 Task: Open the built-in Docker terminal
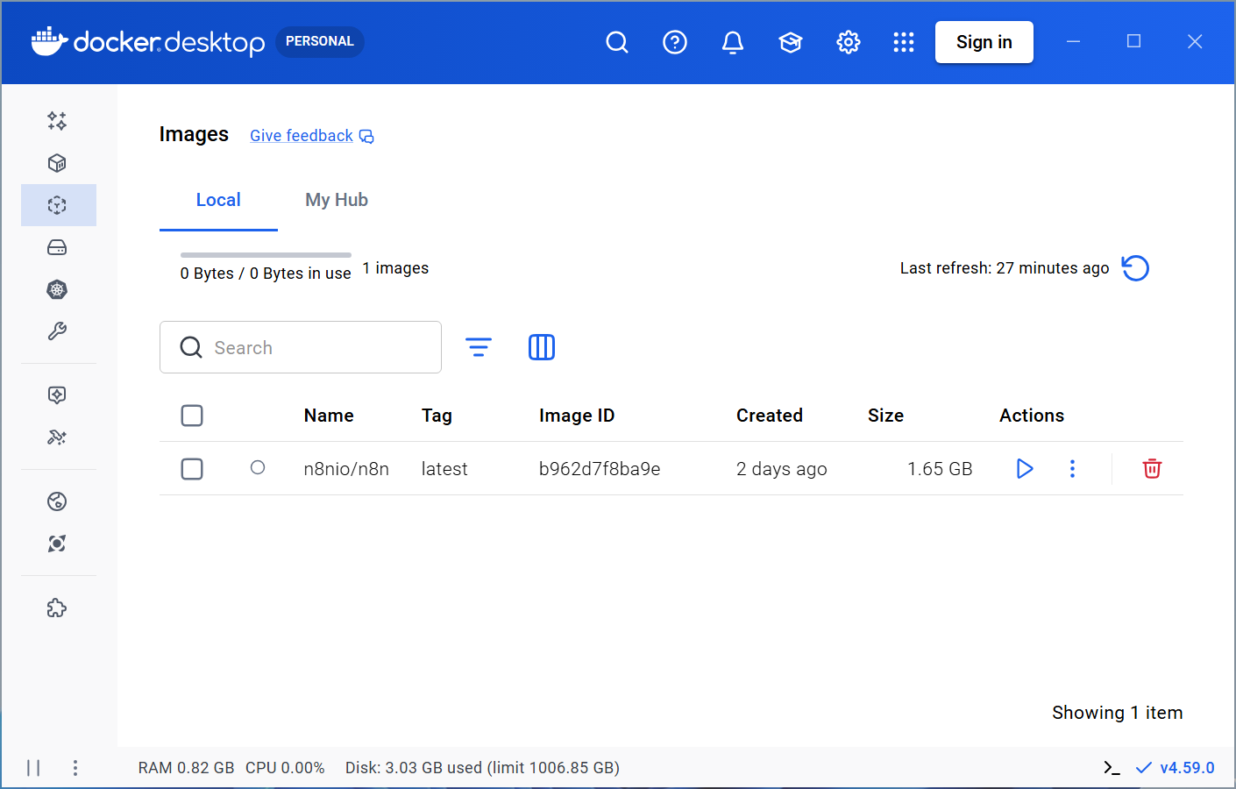coord(1111,767)
